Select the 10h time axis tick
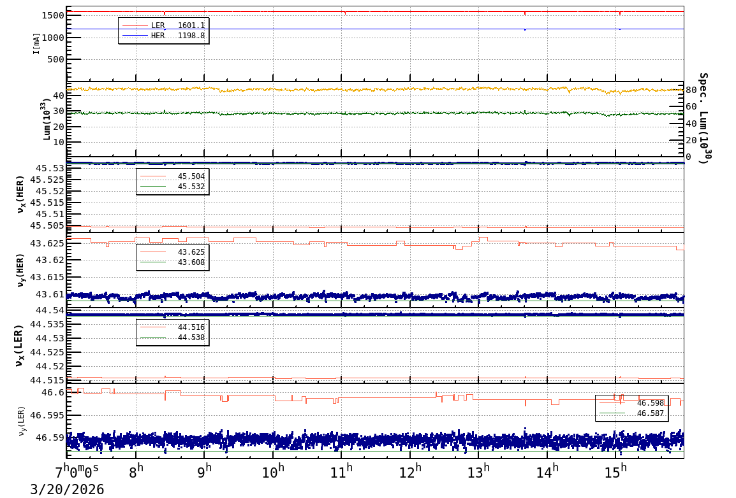Viewport: 736px width, 498px height. 273,473
